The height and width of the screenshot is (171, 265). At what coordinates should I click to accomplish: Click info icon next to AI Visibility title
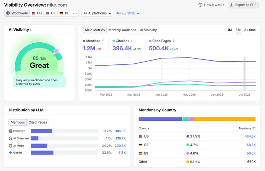tap(31, 30)
